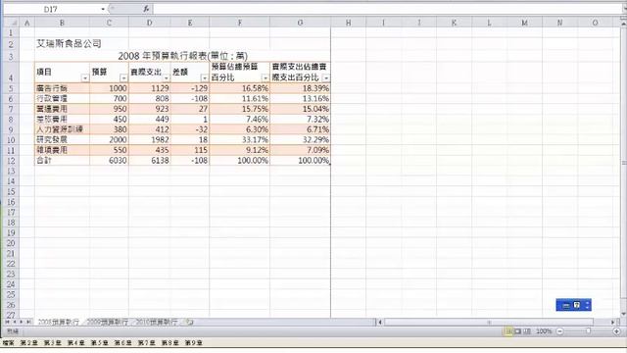627x353 pixels.
Task: Switch to Page Layout view
Action: [x=518, y=331]
